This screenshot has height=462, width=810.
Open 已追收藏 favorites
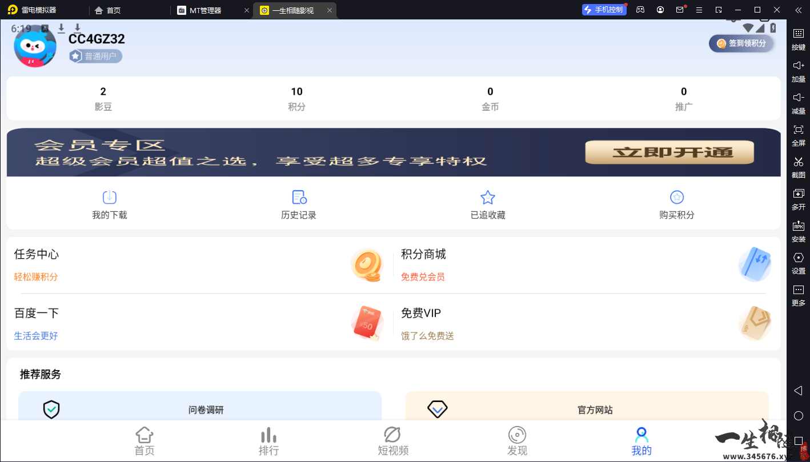tap(487, 203)
